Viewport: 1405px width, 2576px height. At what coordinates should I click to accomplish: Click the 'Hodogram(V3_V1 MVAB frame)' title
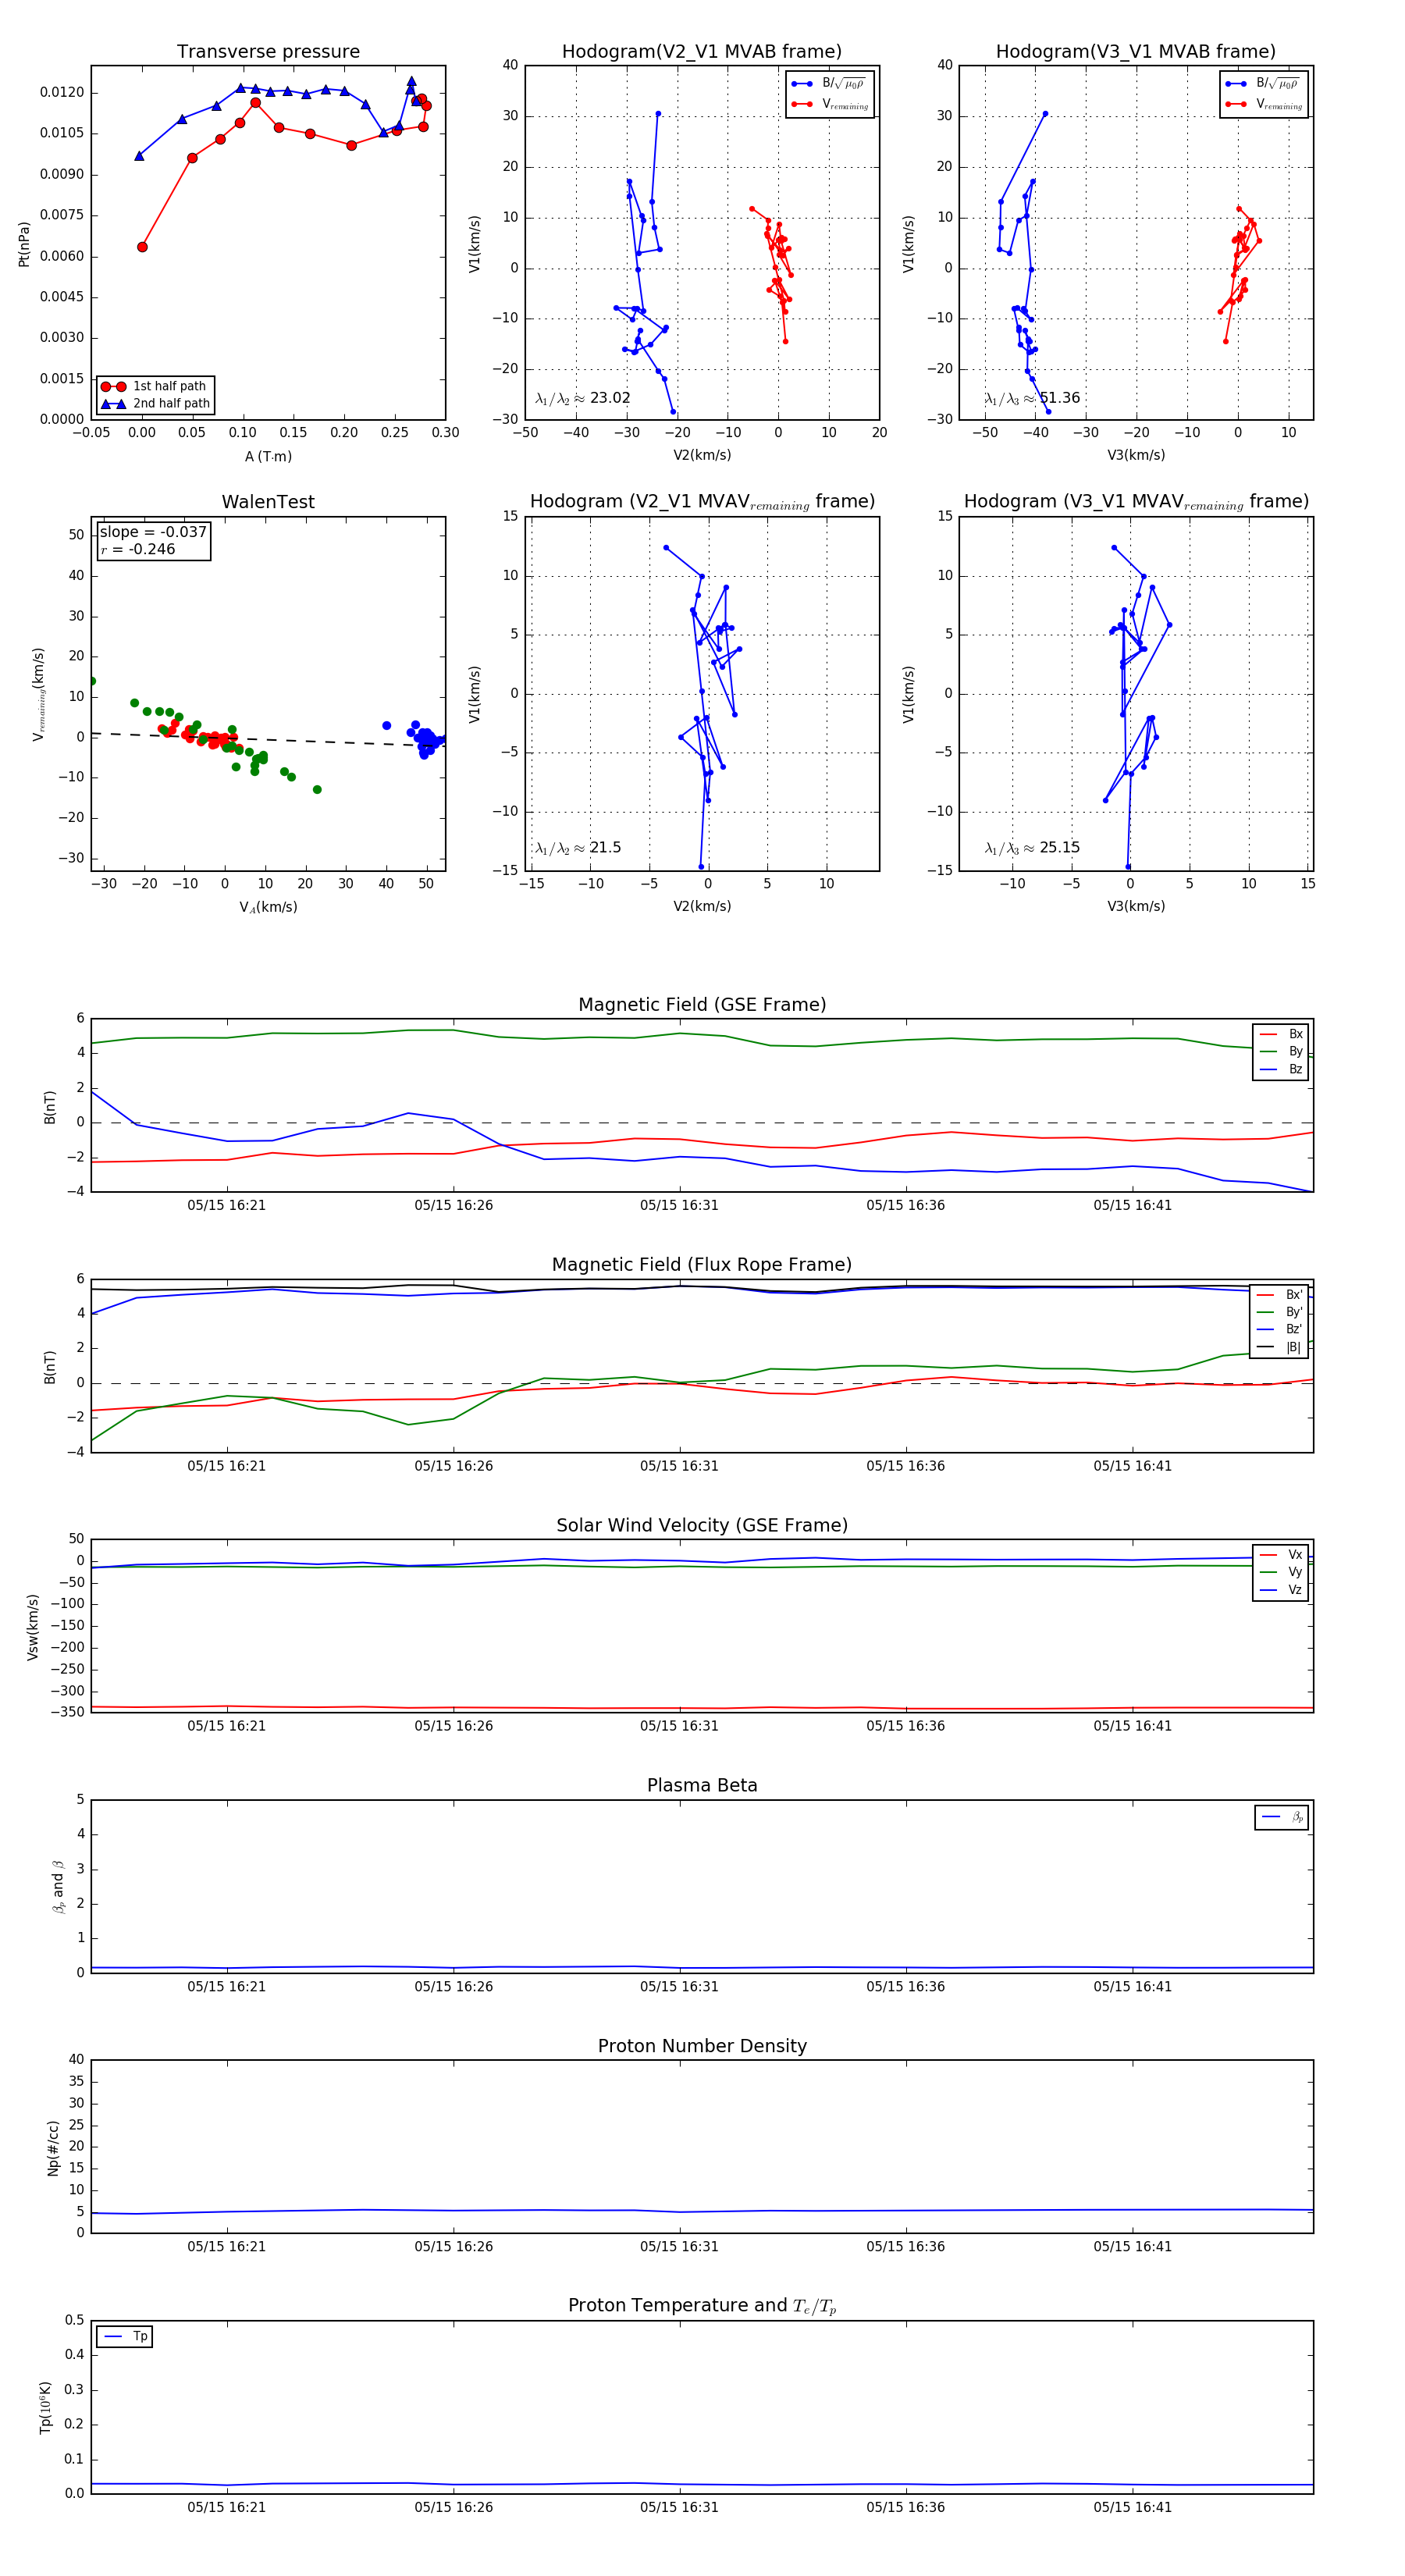pos(1136,52)
